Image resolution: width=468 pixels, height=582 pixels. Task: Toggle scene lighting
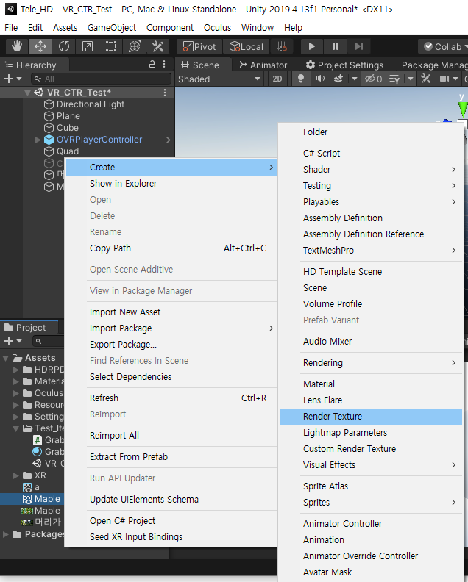(301, 79)
